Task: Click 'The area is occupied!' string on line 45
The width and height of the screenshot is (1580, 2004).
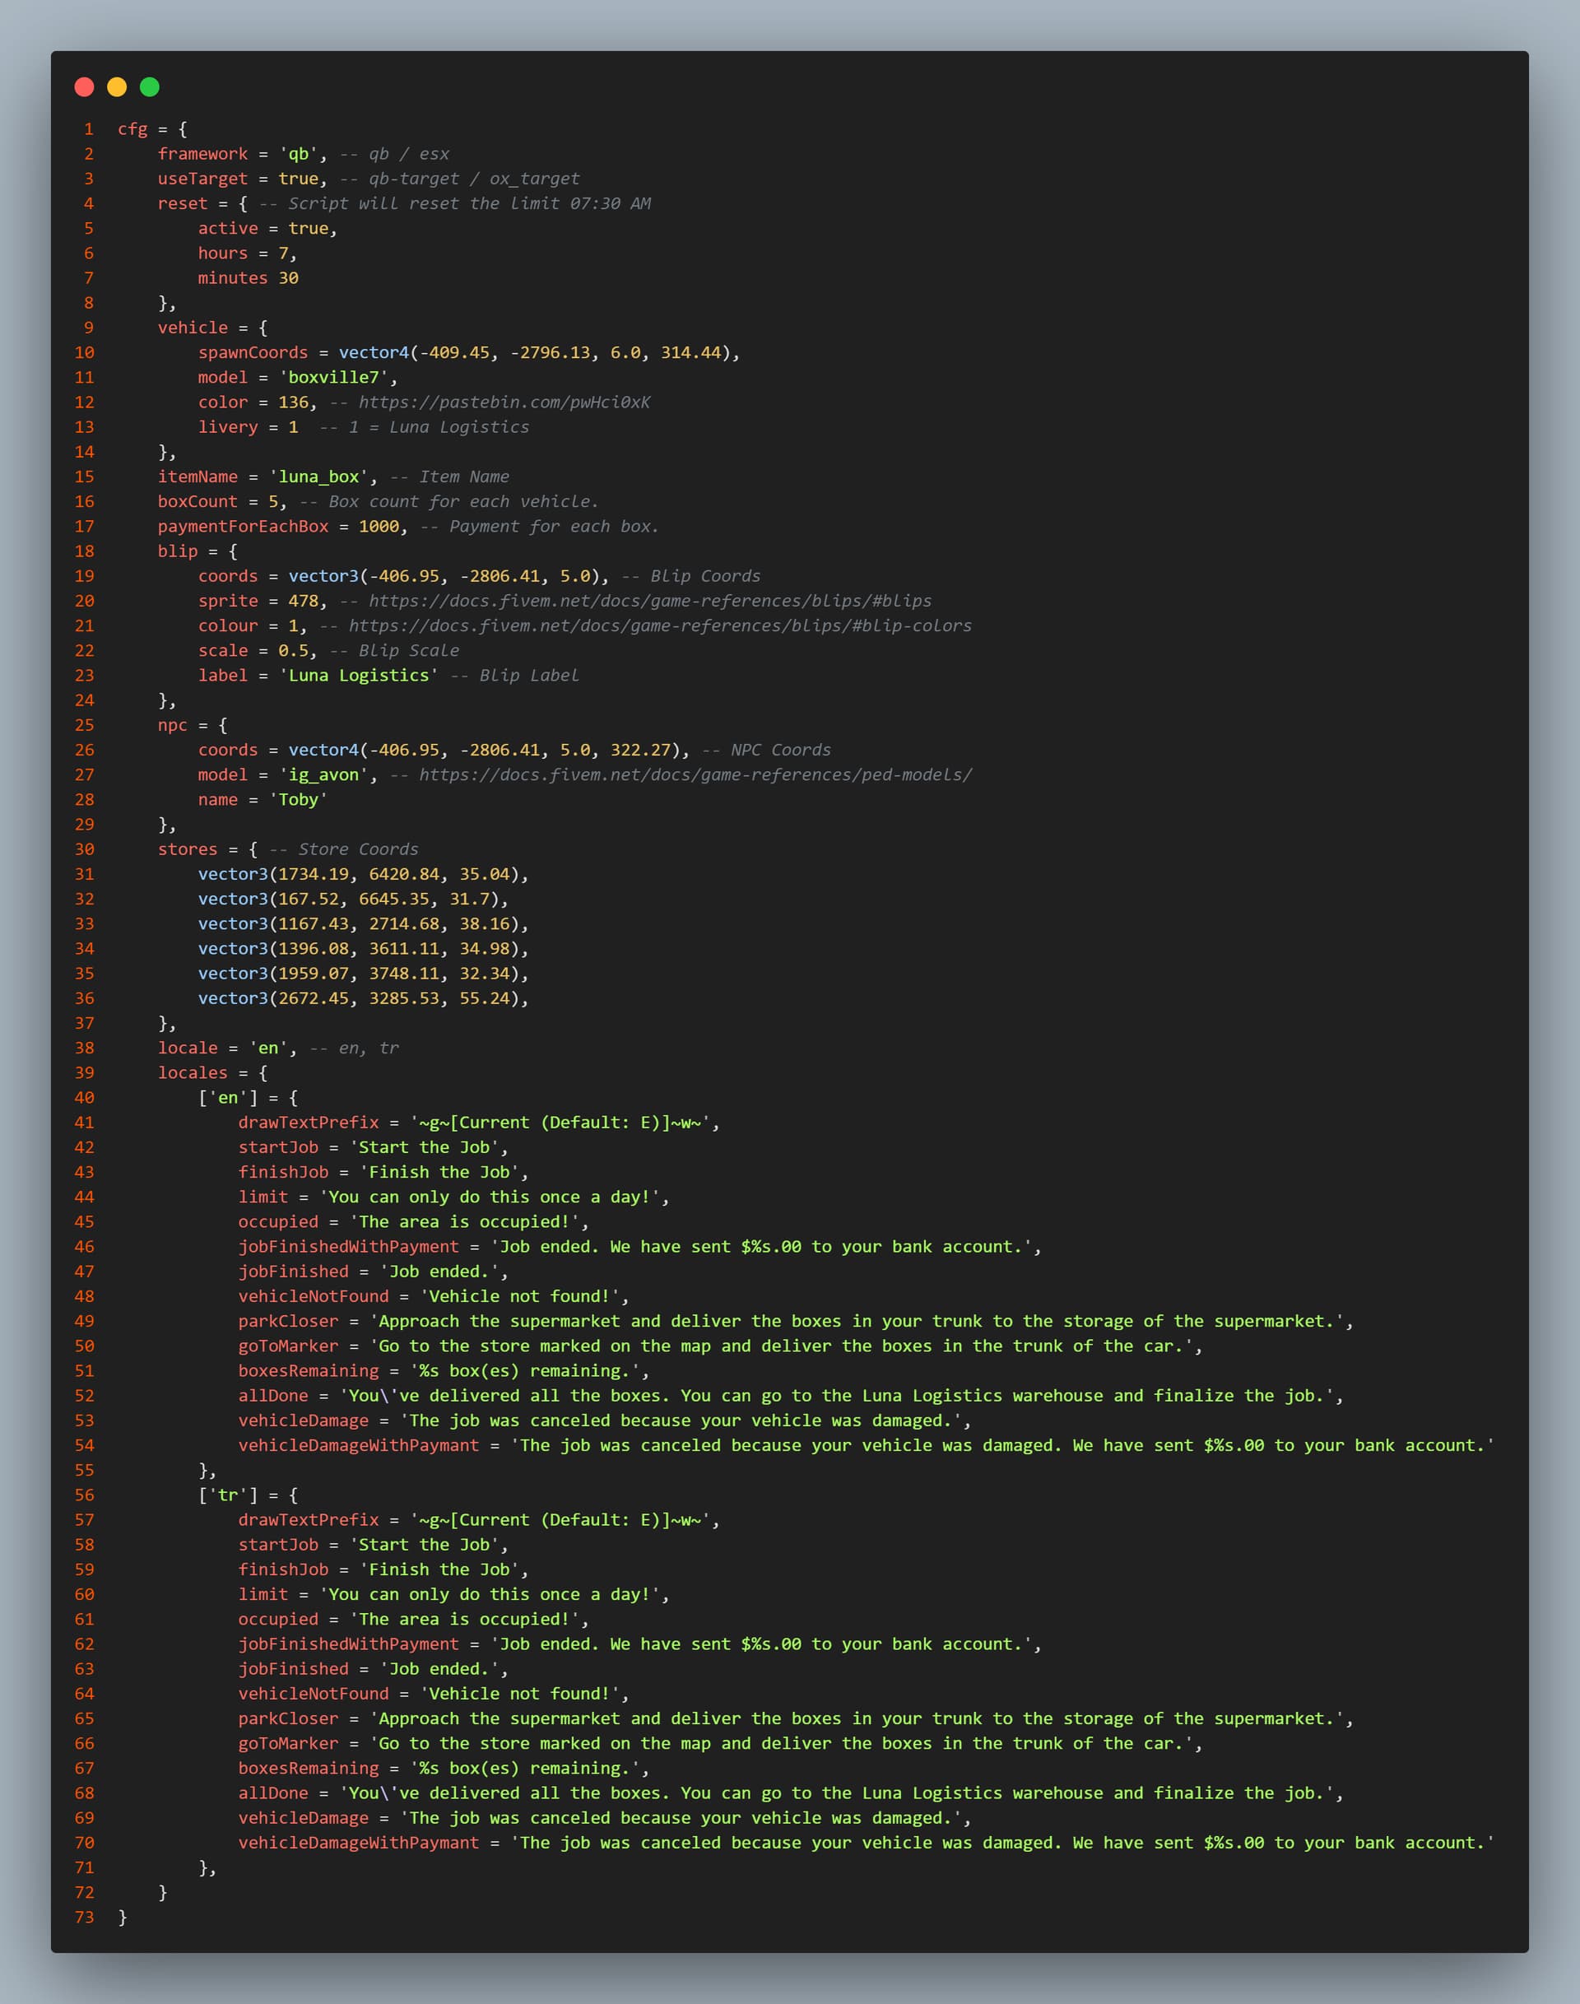Action: coord(464,1221)
